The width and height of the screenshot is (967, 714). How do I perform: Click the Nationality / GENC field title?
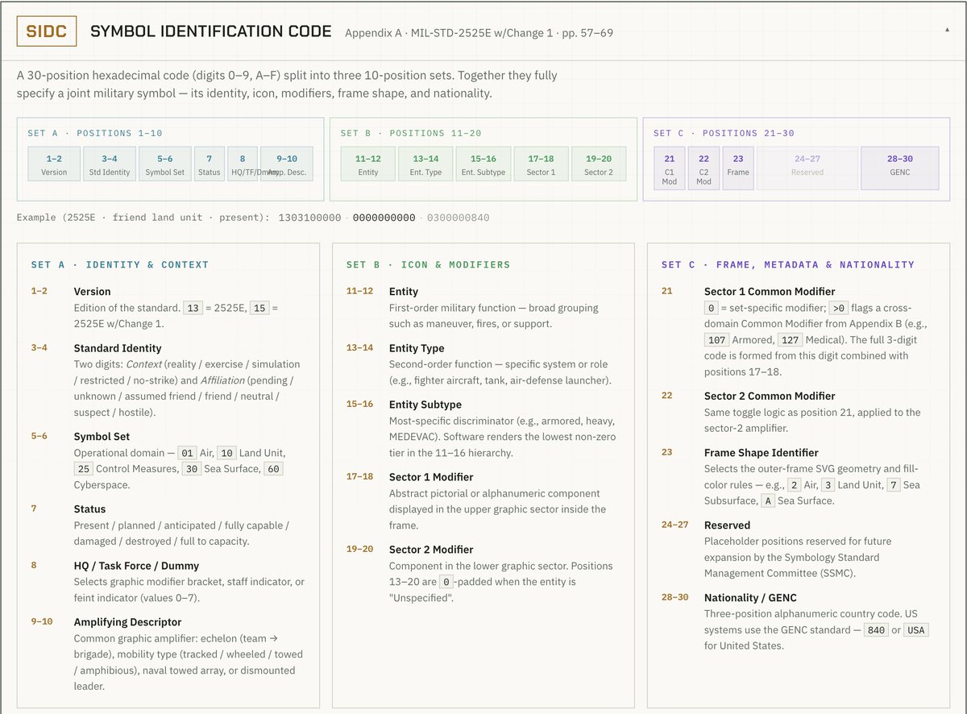pos(750,598)
